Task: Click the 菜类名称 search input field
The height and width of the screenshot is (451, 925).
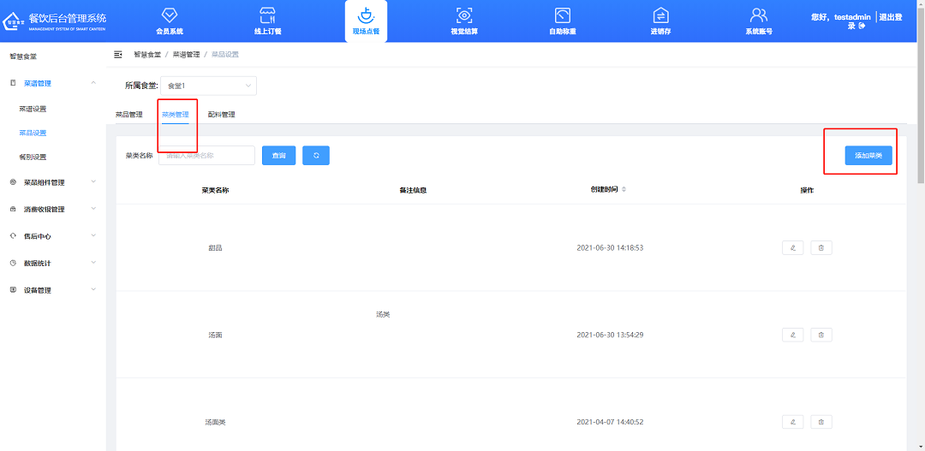Action: (207, 155)
